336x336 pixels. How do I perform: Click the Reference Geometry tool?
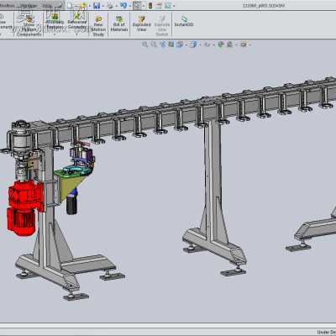(x=77, y=22)
